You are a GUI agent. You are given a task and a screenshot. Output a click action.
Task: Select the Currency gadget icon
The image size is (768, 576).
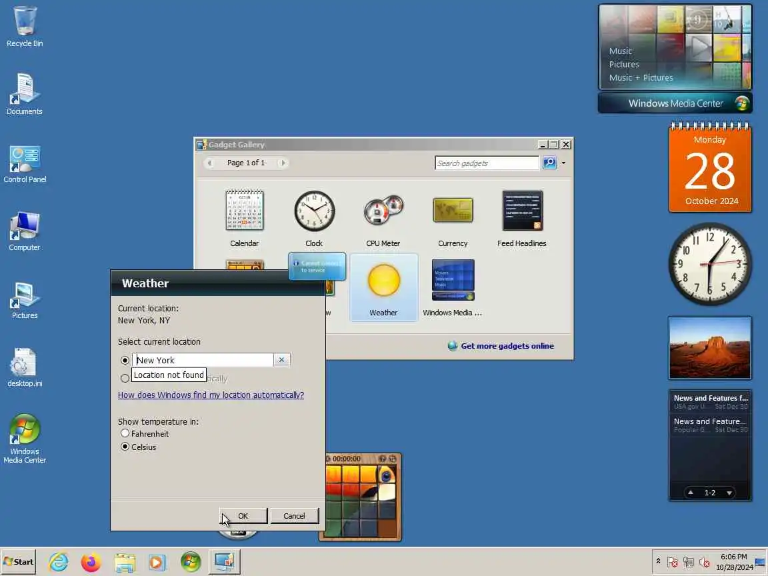click(453, 210)
